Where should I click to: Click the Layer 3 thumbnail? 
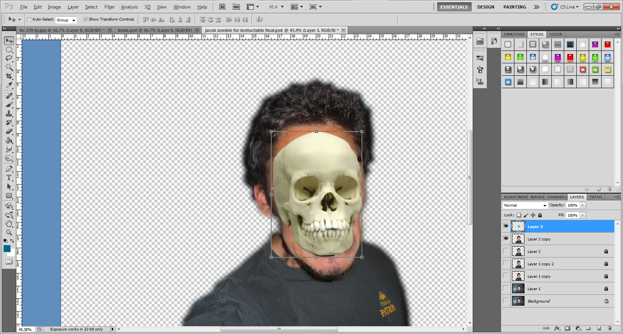tap(518, 226)
